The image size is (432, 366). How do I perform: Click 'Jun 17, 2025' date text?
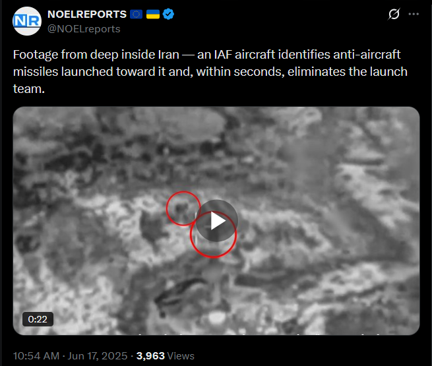pyautogui.click(x=98, y=356)
